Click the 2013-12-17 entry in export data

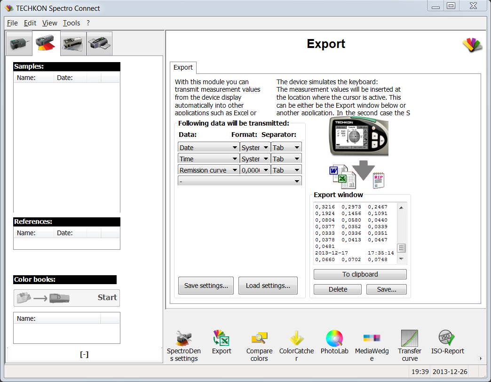(x=331, y=253)
